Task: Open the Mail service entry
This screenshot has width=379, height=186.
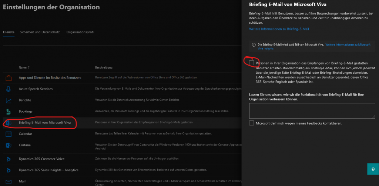Action: tap(22, 181)
